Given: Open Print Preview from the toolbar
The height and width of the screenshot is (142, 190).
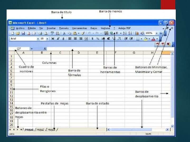Looking at the screenshot, I should coord(46,33).
